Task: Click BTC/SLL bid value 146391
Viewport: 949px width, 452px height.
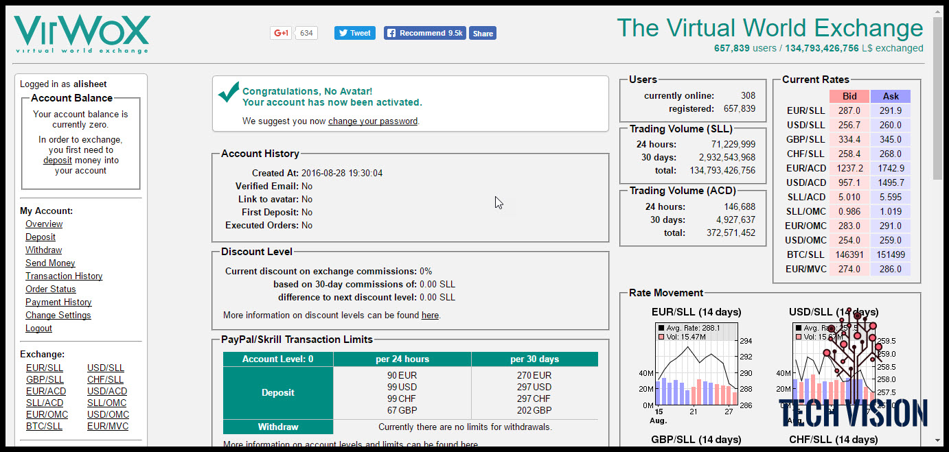Action: pyautogui.click(x=849, y=254)
